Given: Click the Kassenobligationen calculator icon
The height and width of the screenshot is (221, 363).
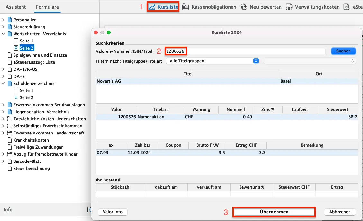Looking at the screenshot, I should [186, 7].
